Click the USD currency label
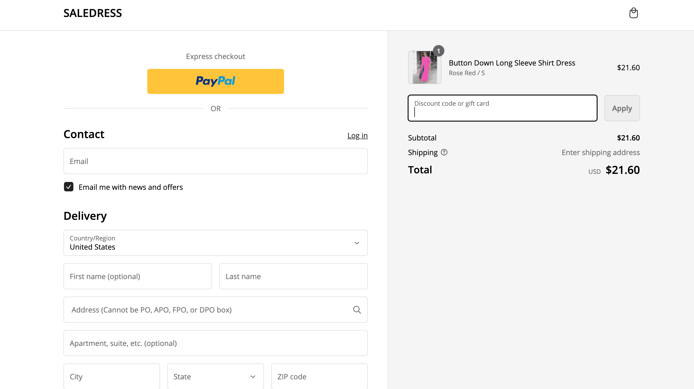This screenshot has width=694, height=389. pos(594,172)
